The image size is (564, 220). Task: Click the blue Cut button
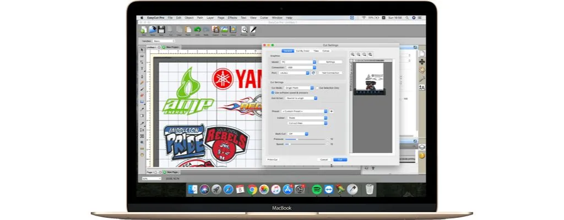(x=340, y=159)
